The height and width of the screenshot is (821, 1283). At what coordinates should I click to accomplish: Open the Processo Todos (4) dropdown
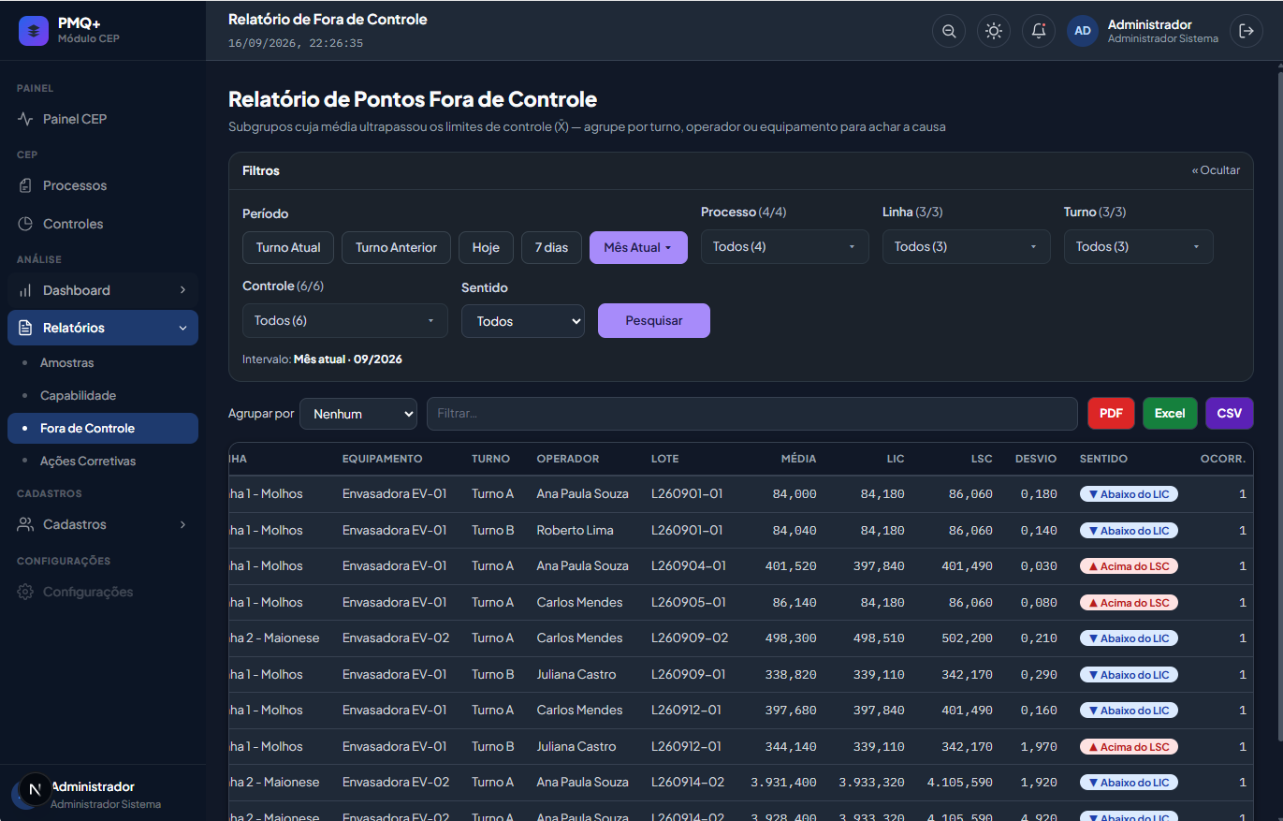tap(784, 246)
